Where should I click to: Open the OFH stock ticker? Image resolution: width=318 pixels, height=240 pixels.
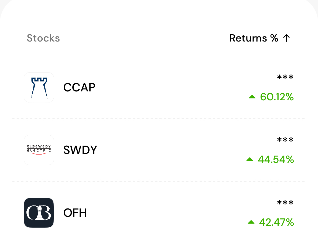(x=75, y=213)
